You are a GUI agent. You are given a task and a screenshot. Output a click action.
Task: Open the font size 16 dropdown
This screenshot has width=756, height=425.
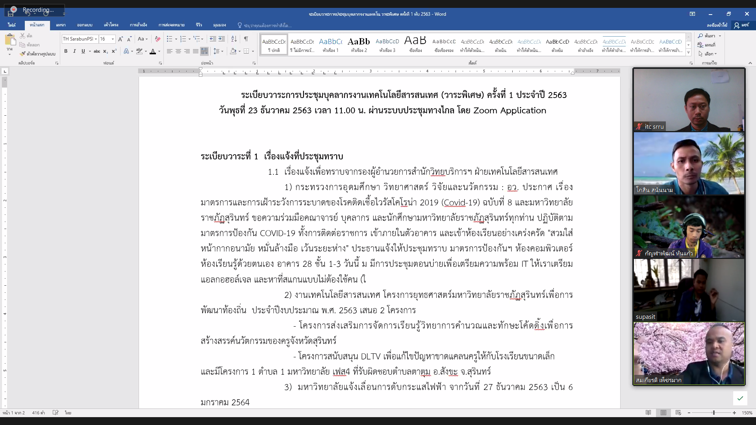point(113,39)
